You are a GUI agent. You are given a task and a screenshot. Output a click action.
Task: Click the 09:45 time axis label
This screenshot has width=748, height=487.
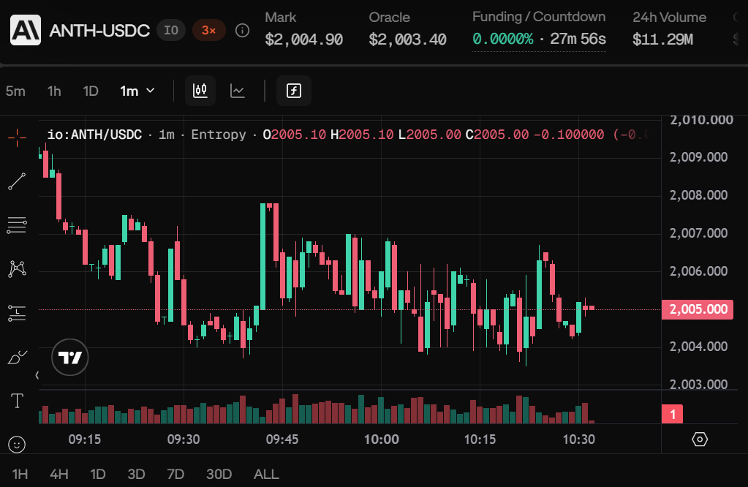coord(282,439)
